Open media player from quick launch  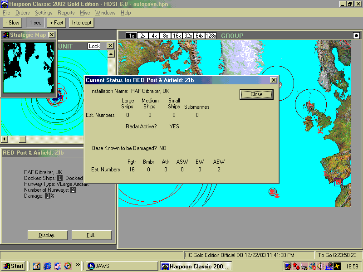tap(68, 266)
